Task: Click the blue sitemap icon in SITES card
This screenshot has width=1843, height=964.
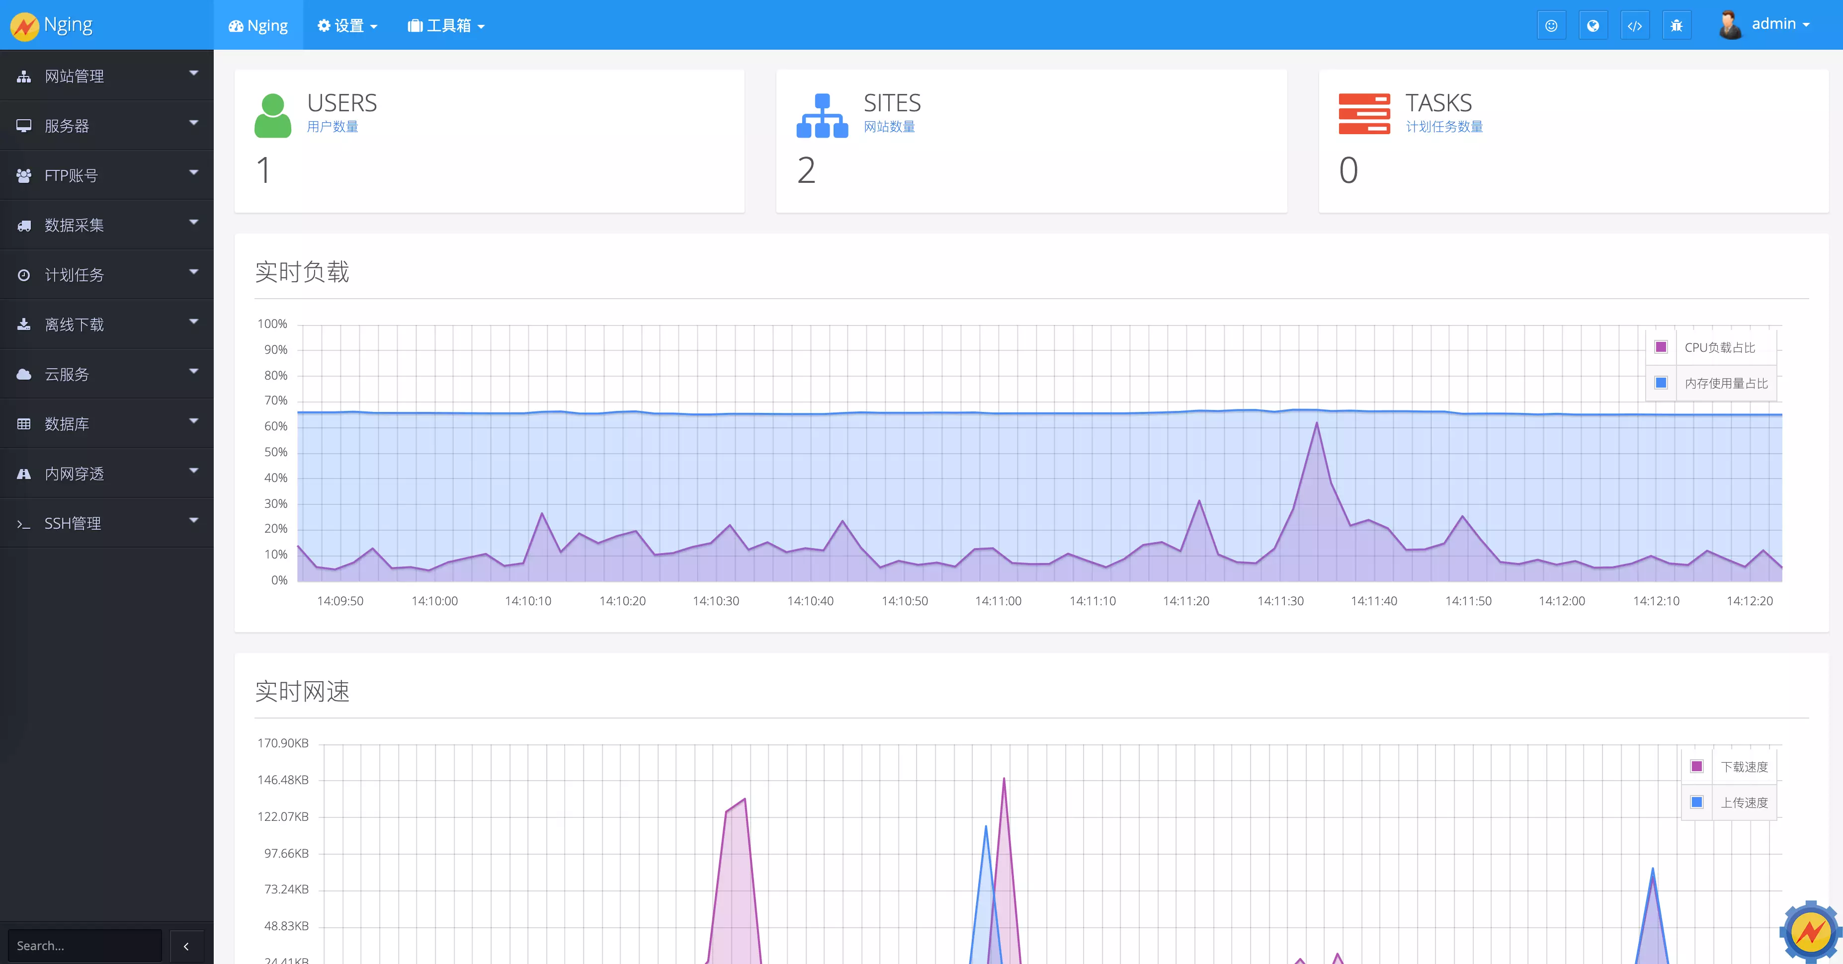Action: click(822, 116)
